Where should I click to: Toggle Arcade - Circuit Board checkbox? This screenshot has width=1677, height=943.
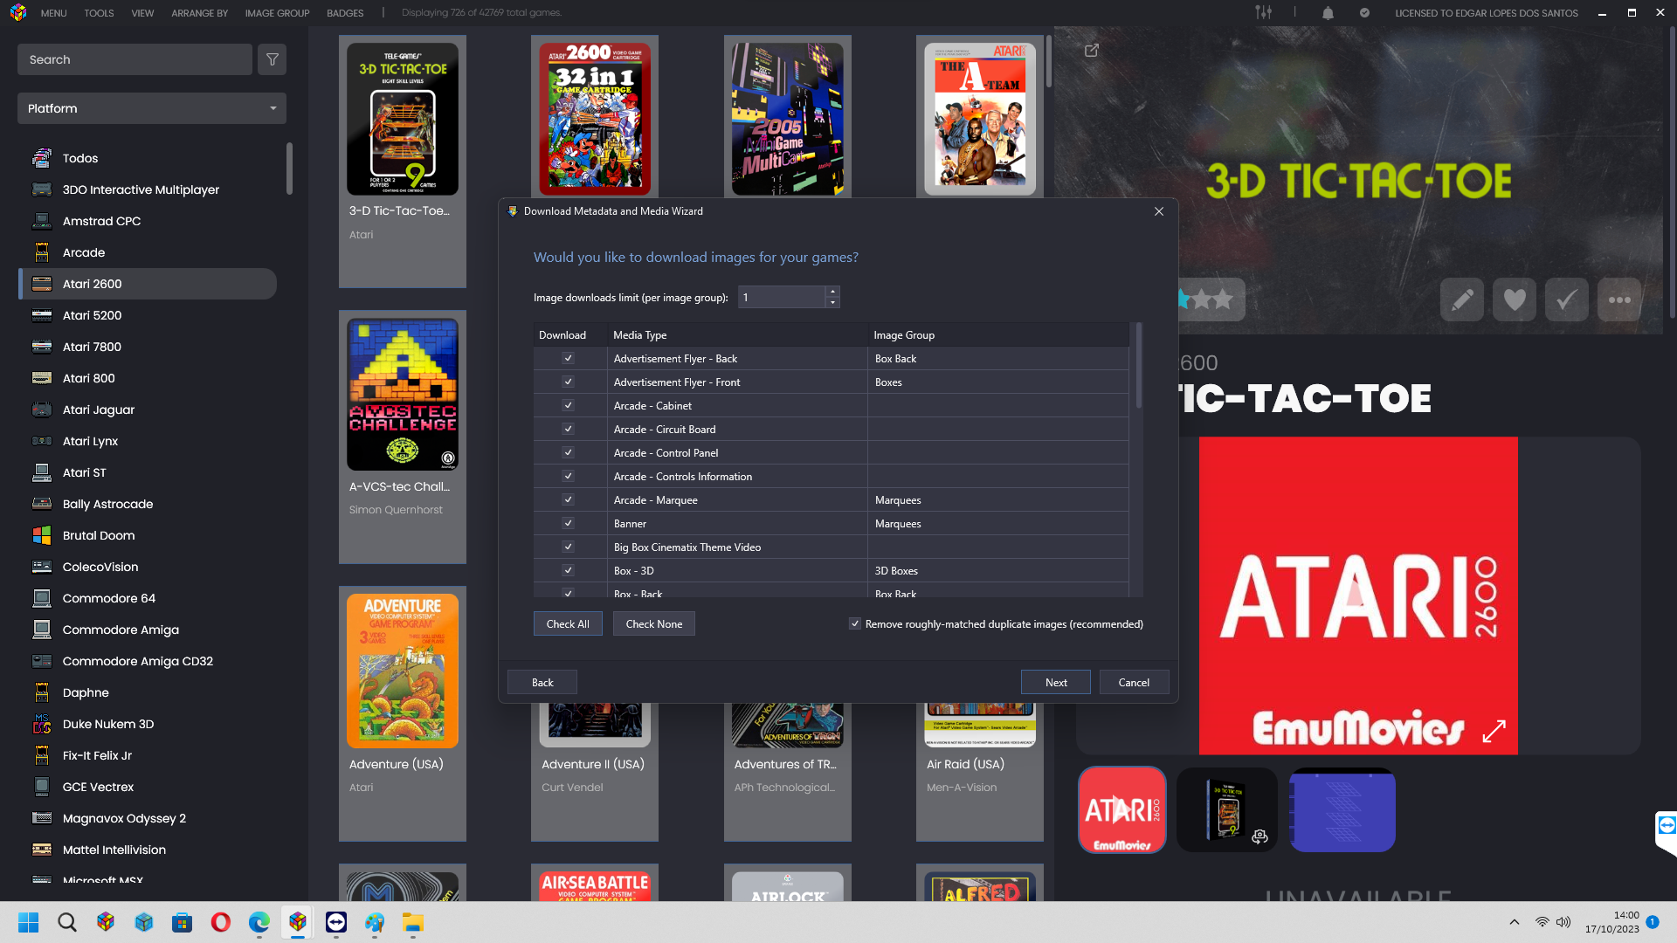point(568,429)
